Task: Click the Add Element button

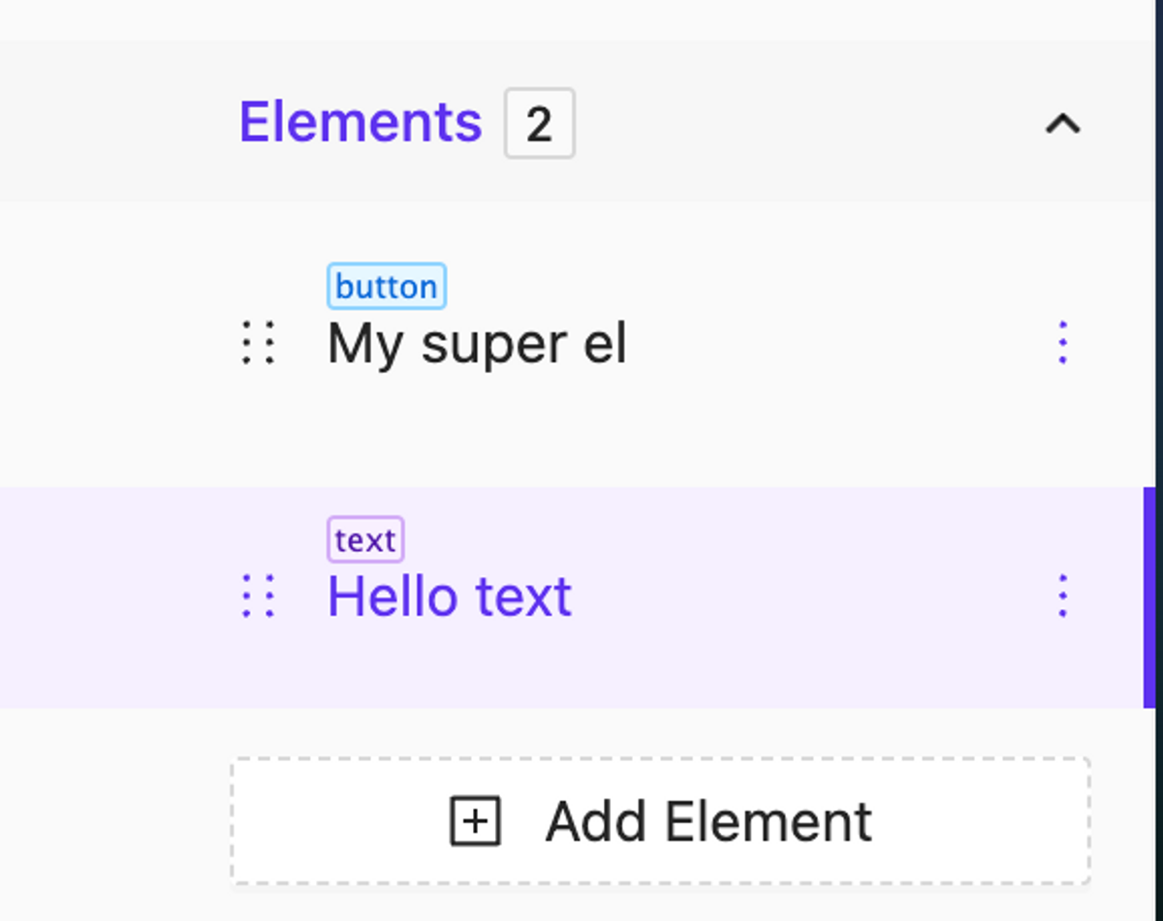Action: tap(662, 820)
